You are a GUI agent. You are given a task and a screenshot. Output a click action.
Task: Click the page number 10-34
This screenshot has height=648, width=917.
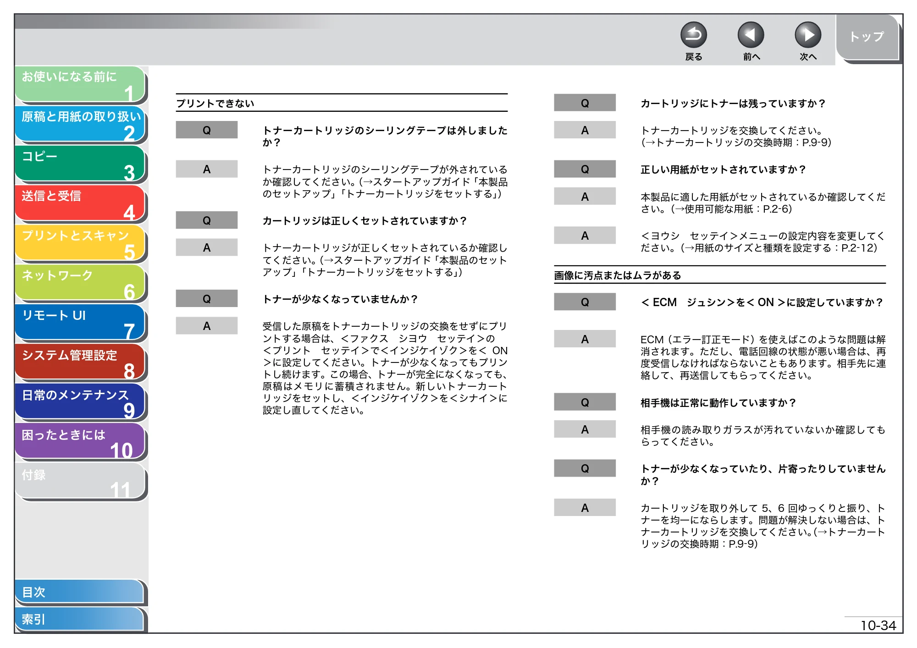point(878,626)
